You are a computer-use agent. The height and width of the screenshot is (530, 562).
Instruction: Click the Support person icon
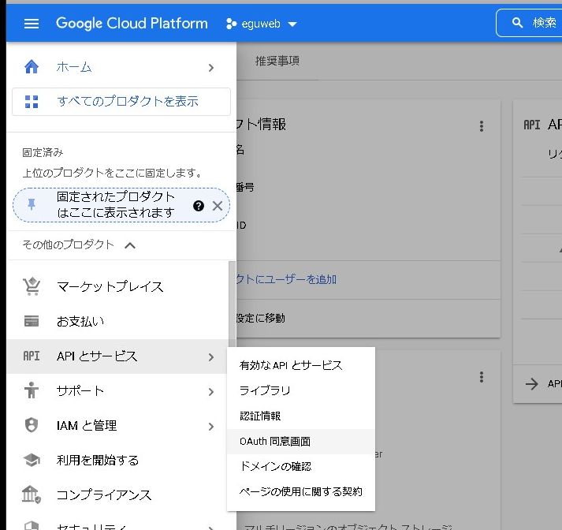pos(32,390)
